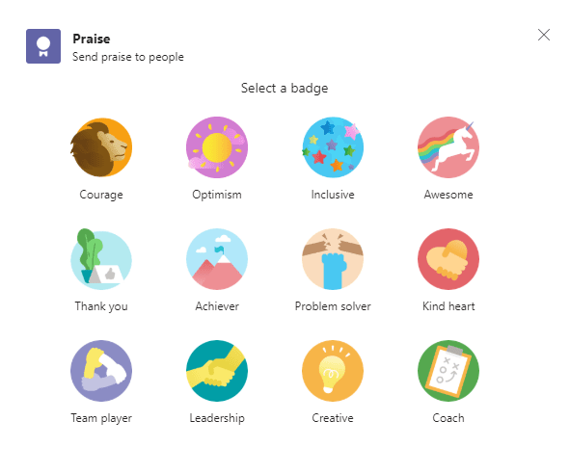Select the Awesome unicorn badge
This screenshot has height=474, width=570.
click(x=448, y=147)
